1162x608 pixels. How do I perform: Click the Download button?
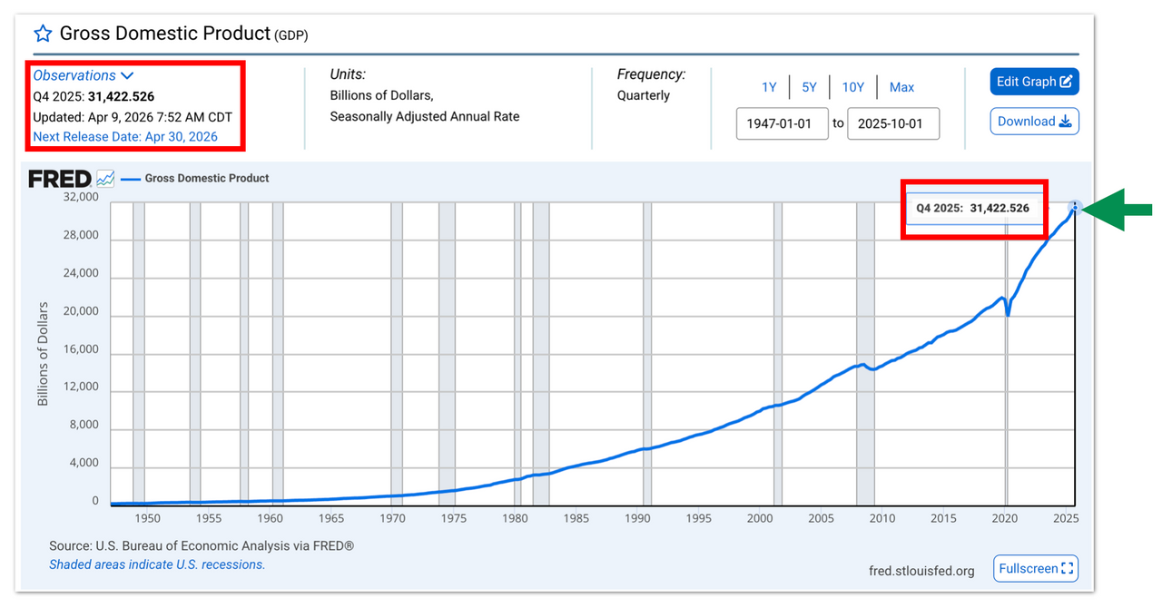click(x=1034, y=122)
